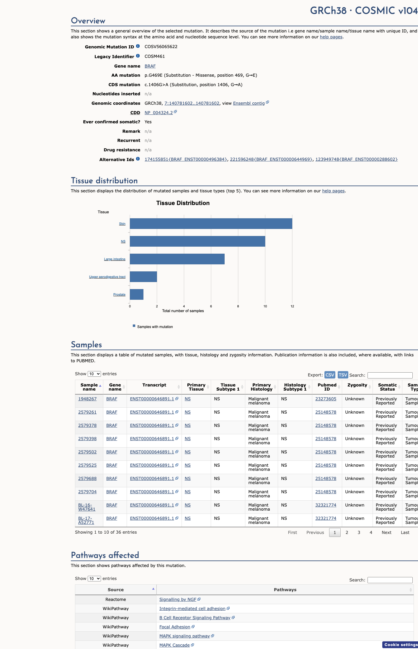
Task: Click the Skin bar in Tissue Distribution chart
Action: click(211, 224)
